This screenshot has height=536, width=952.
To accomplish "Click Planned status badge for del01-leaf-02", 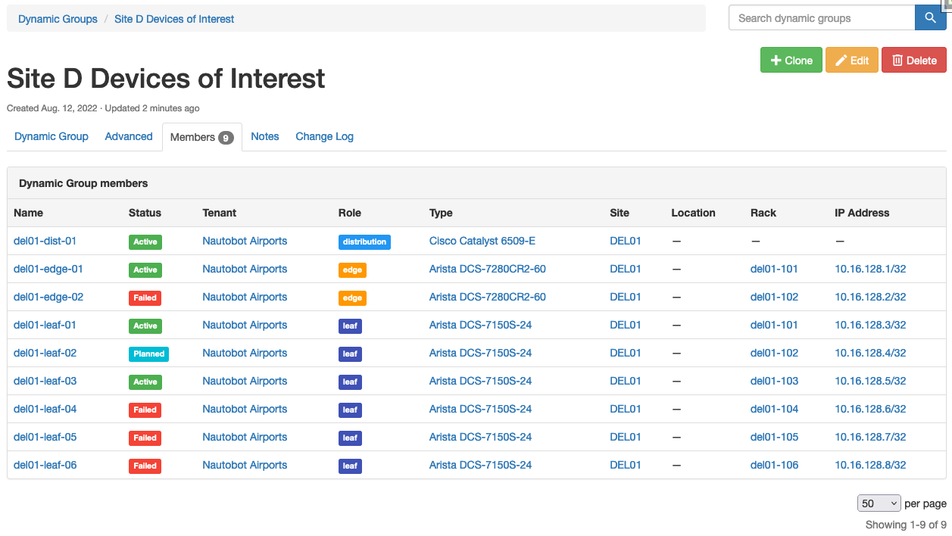I will 148,354.
